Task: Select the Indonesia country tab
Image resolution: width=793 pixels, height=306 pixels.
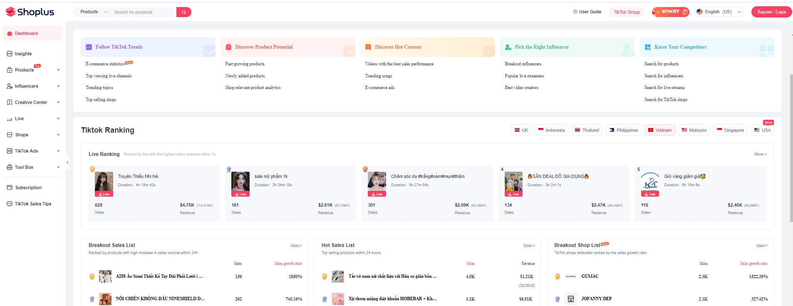Action: pos(551,130)
